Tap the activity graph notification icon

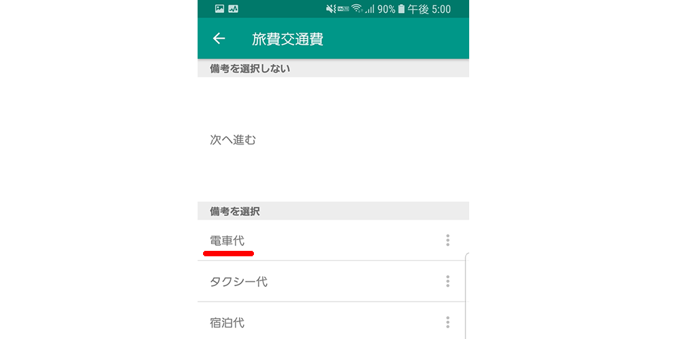[234, 9]
